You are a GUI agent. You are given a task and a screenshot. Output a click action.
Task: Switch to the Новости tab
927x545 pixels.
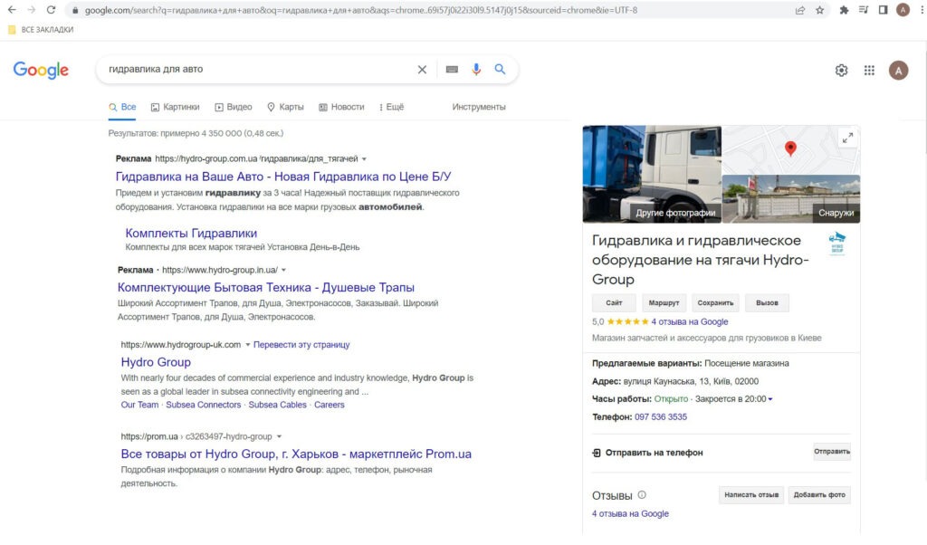(341, 107)
